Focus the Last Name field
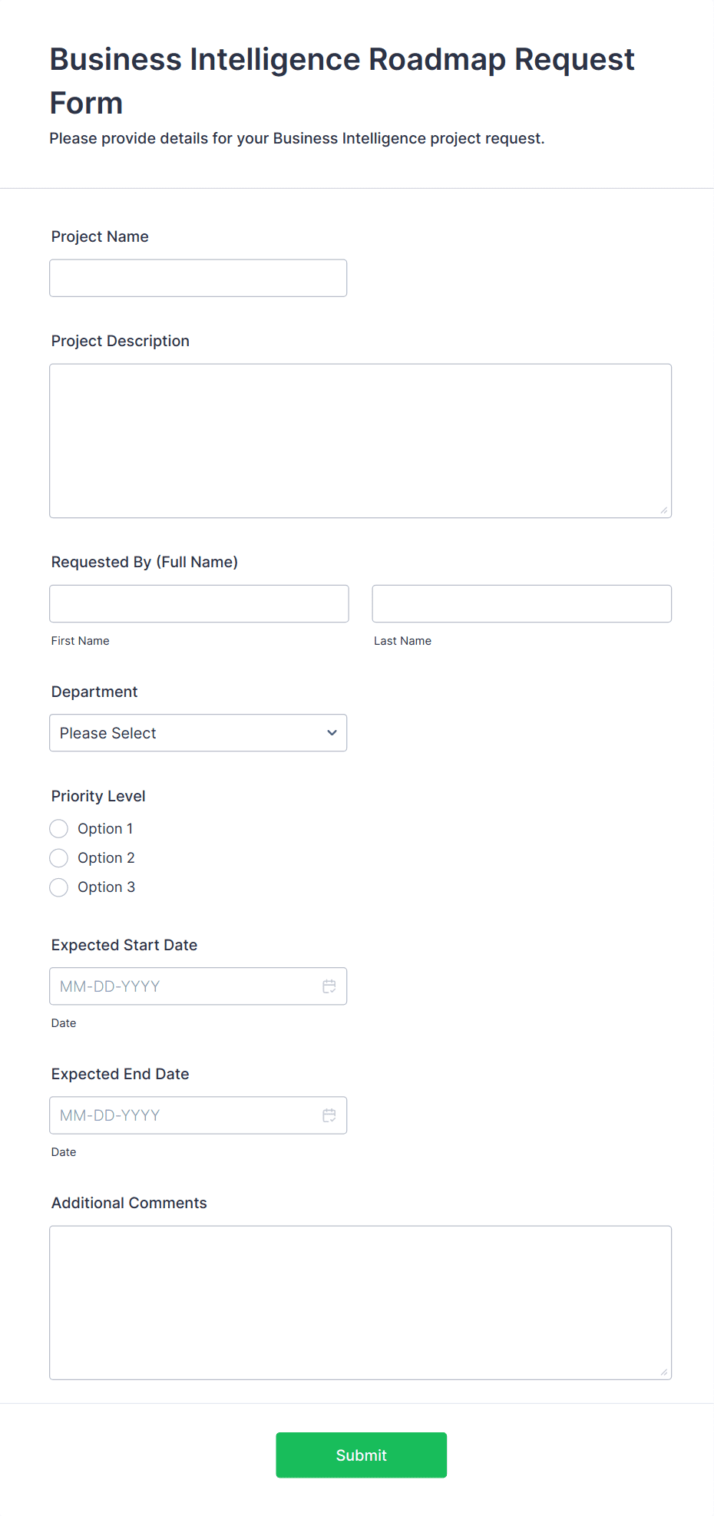This screenshot has height=1516, width=714. [521, 604]
